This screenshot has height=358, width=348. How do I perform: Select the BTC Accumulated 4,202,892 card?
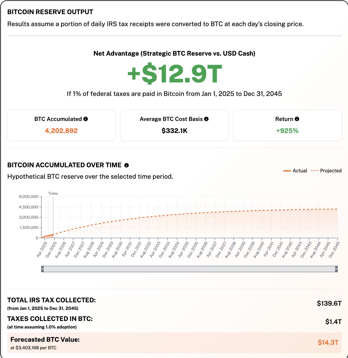(x=61, y=125)
